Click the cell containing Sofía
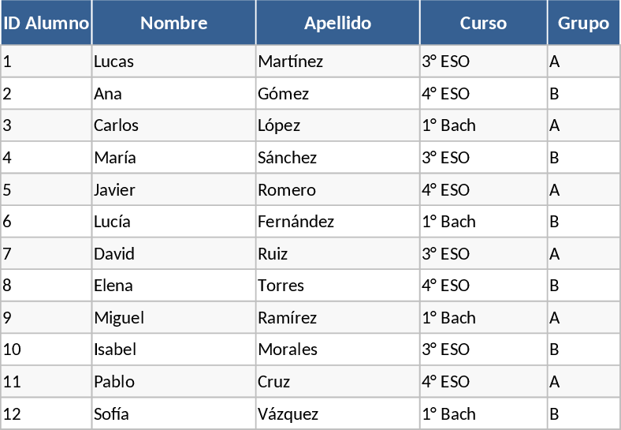621x430 pixels. click(x=111, y=414)
